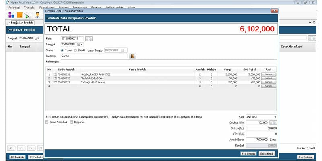This screenshot has height=161, width=322.
Task: Open customer lookup icon beside Guntur
Action: pyautogui.click(x=132, y=56)
